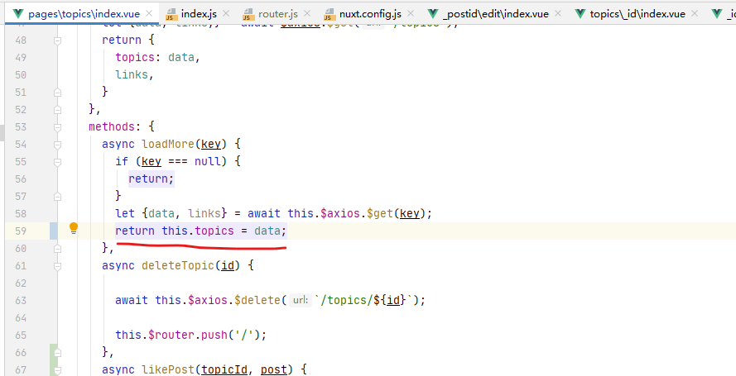Click the 'url:' parameter hint on line 63
The width and height of the screenshot is (736, 376).
click(301, 300)
